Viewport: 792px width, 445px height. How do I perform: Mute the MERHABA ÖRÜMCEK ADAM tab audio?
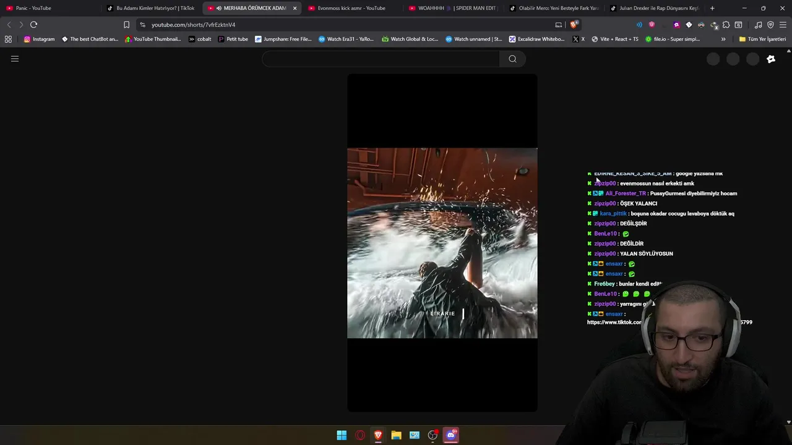[219, 8]
